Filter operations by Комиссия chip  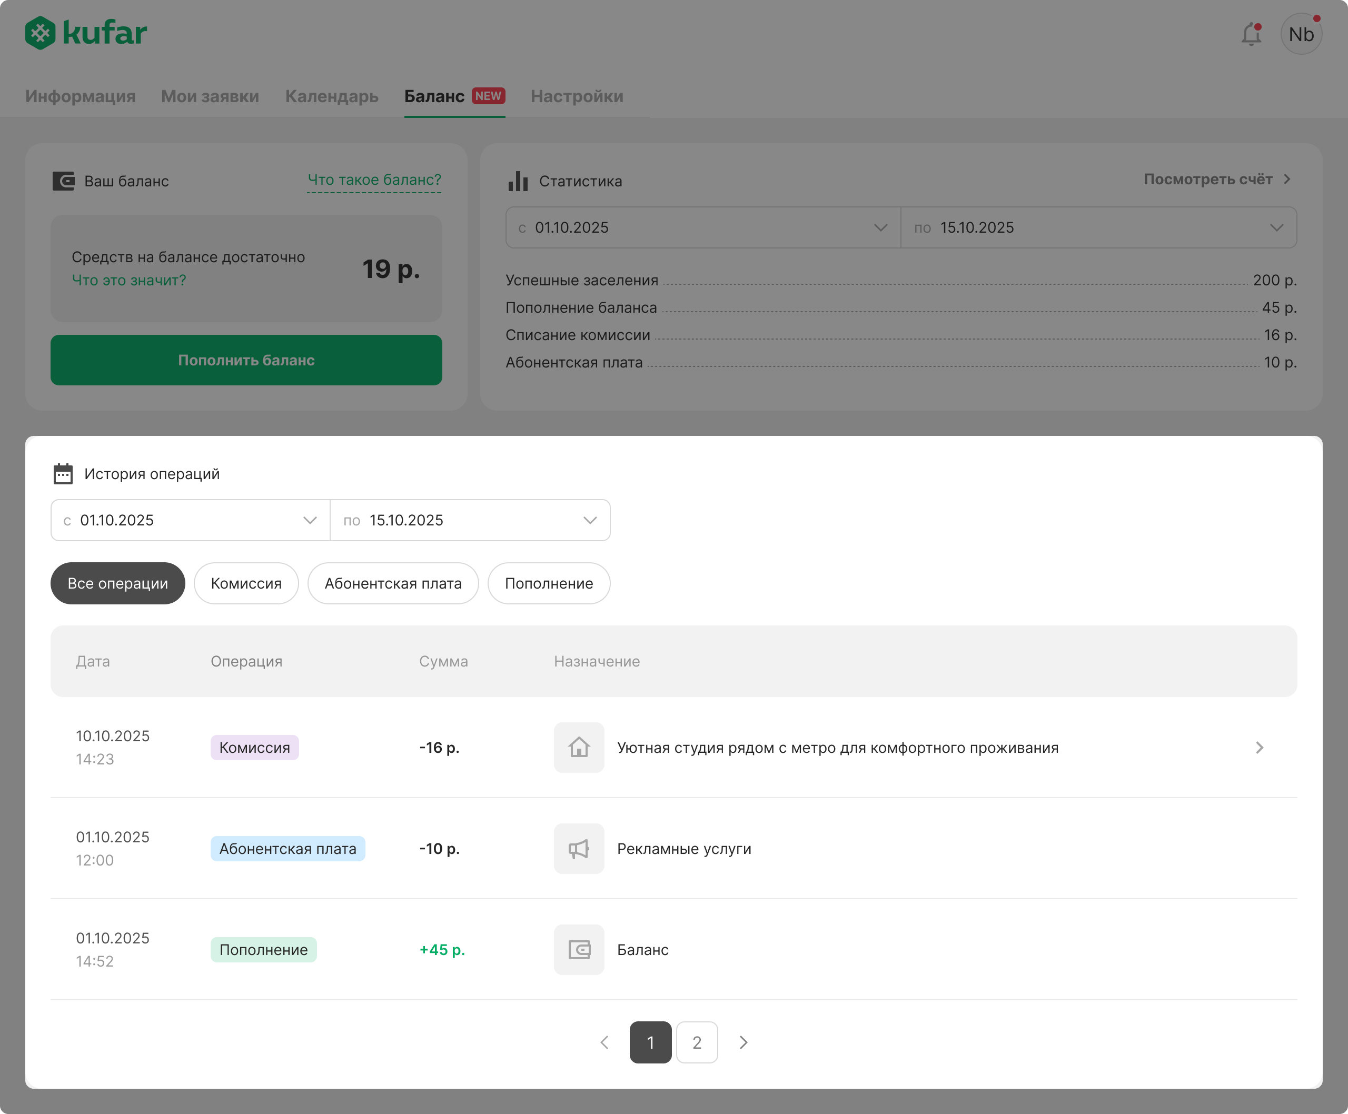(x=246, y=583)
